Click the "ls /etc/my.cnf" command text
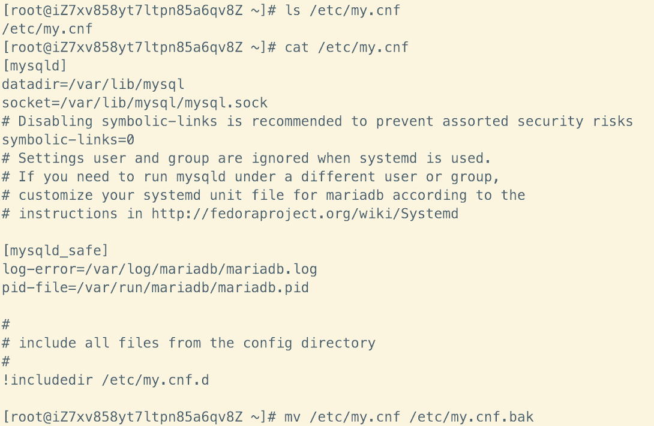 pos(342,10)
